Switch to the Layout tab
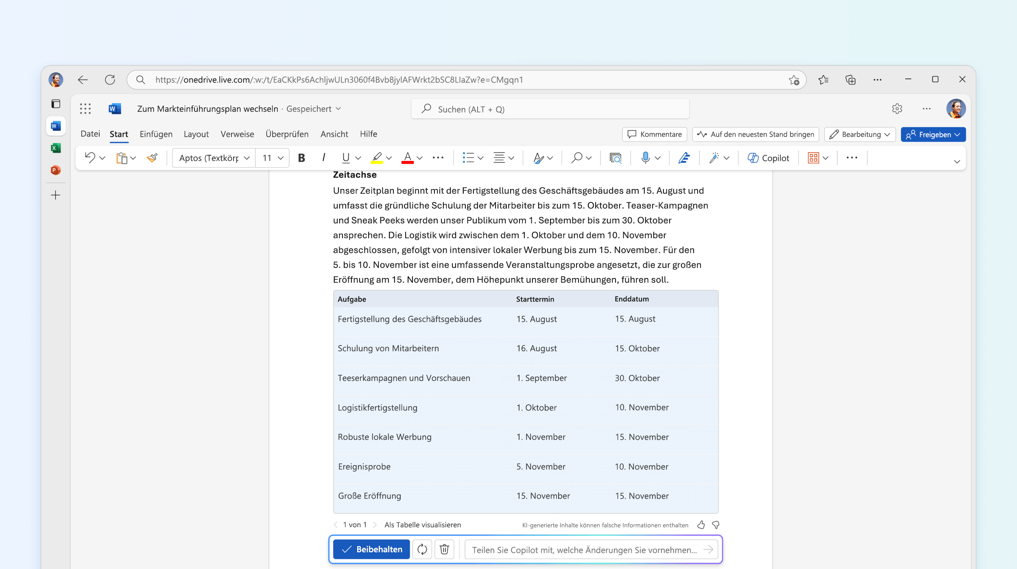Image resolution: width=1017 pixels, height=569 pixels. [196, 134]
